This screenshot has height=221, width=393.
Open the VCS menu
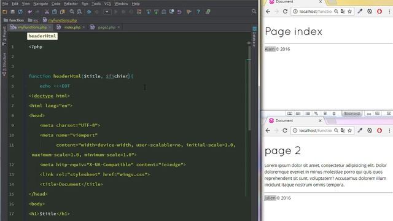pos(107,4)
